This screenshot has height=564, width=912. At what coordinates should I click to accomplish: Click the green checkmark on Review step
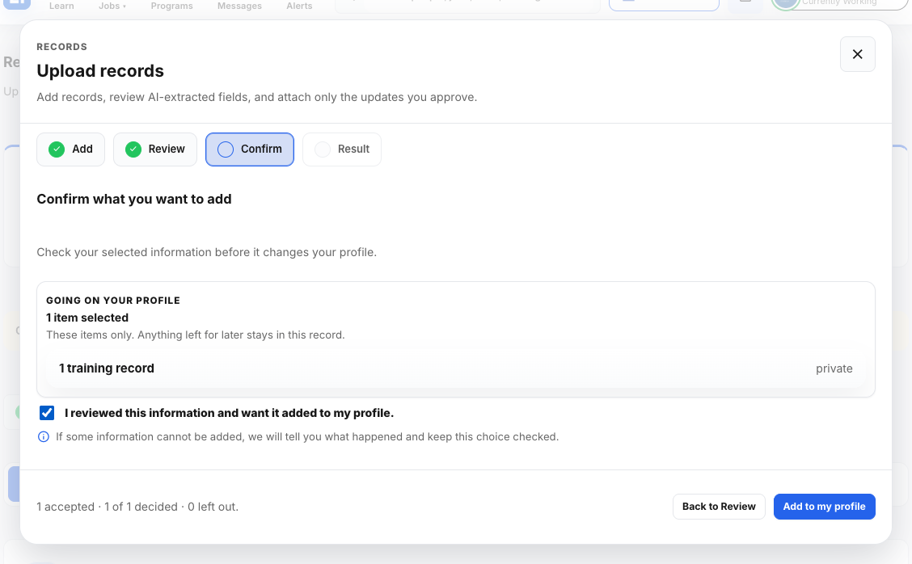[x=133, y=149]
